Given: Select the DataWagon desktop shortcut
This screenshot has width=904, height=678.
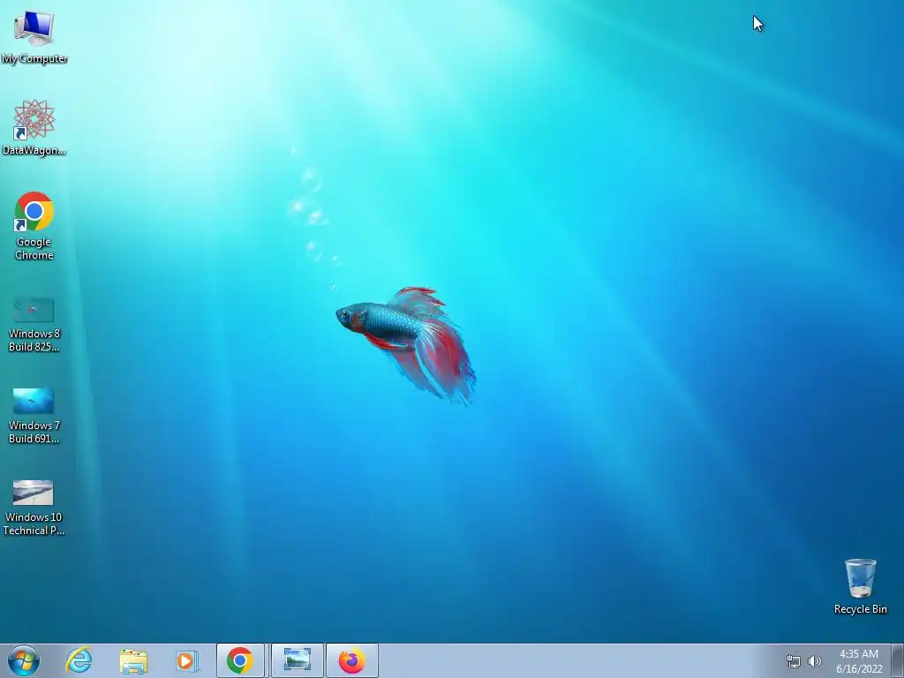Looking at the screenshot, I should (x=34, y=128).
